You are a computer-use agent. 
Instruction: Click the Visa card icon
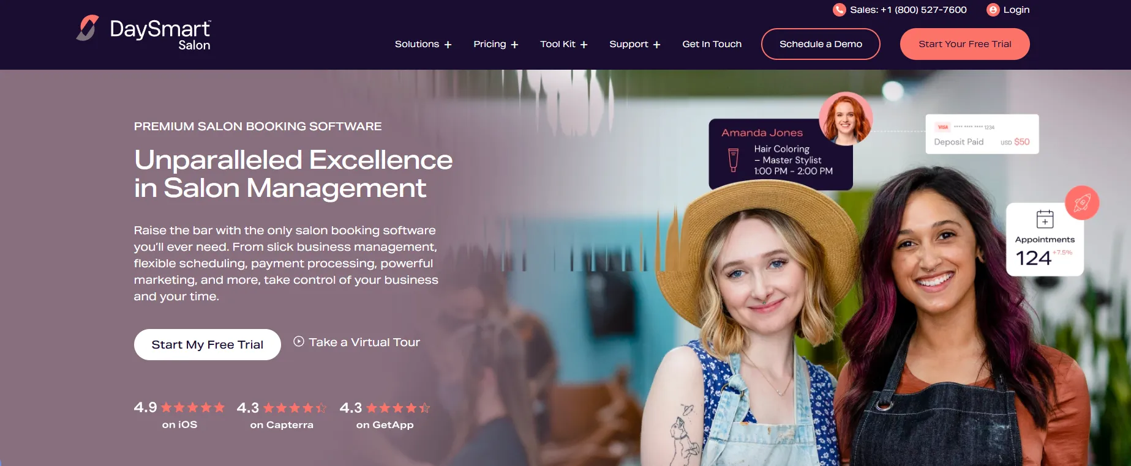[943, 127]
